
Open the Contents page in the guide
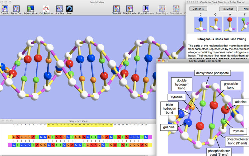198,9
